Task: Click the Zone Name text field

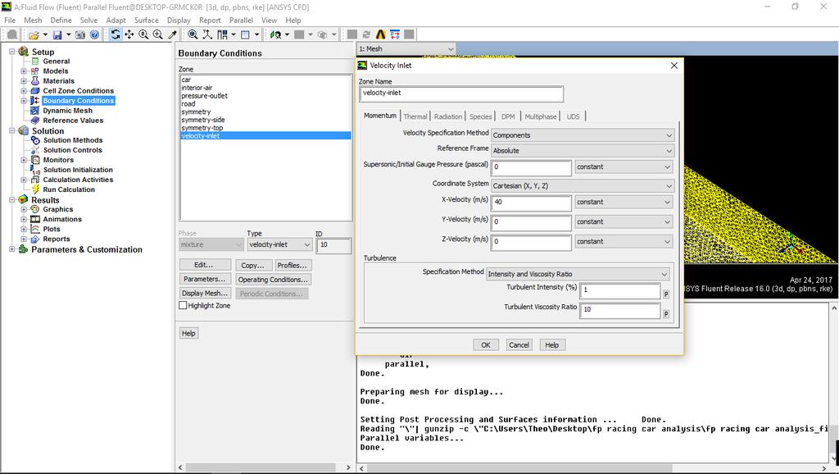Action: pyautogui.click(x=461, y=93)
